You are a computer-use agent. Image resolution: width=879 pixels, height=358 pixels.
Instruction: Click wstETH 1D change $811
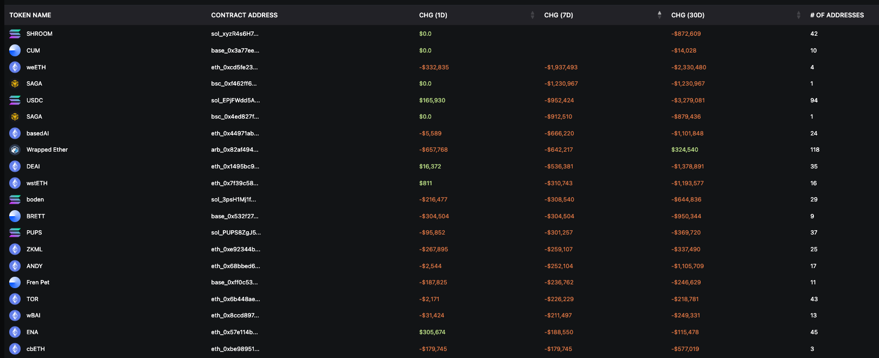click(x=426, y=183)
